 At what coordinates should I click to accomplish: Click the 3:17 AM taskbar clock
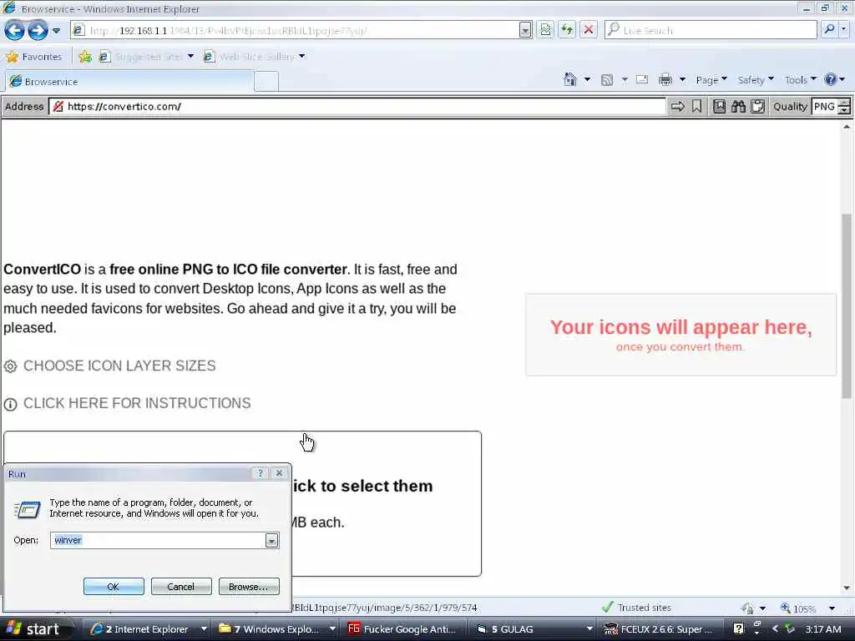click(x=822, y=629)
